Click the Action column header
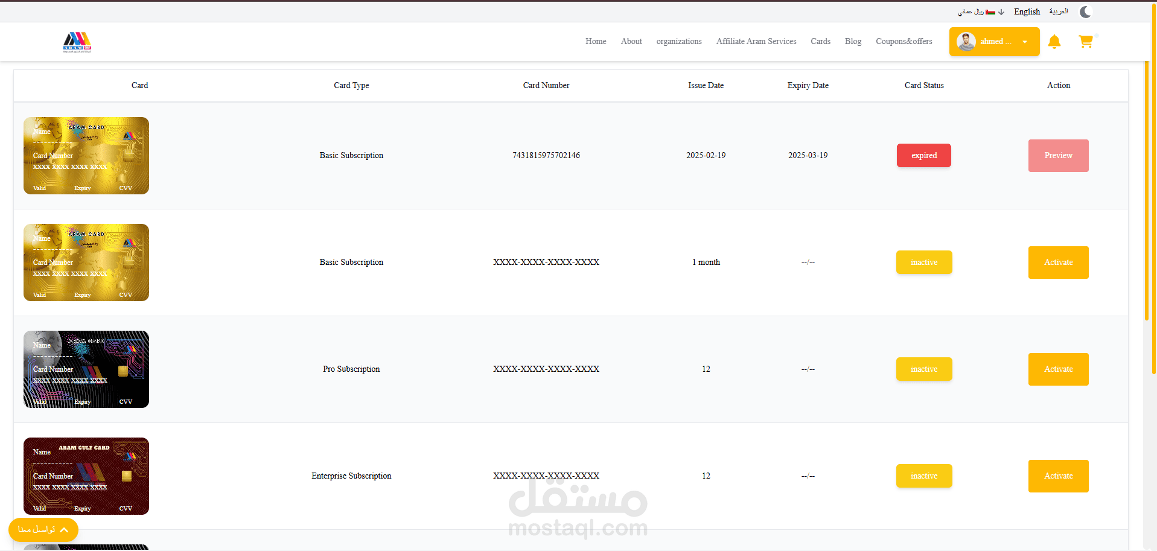The image size is (1157, 551). point(1059,86)
